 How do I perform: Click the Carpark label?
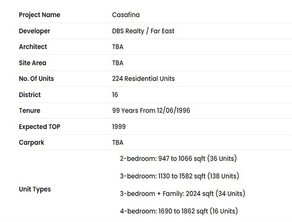(32, 142)
